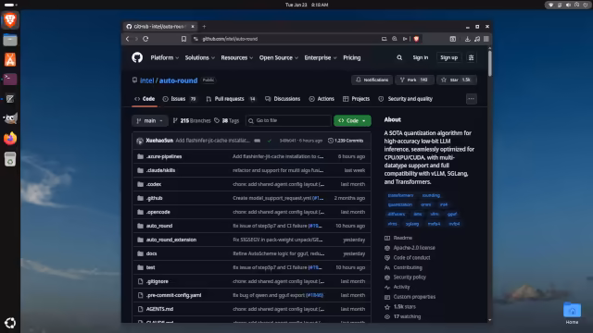The height and width of the screenshot is (333, 593).
Task: Click the commit message ellipsis expand icon
Action: coord(258,141)
